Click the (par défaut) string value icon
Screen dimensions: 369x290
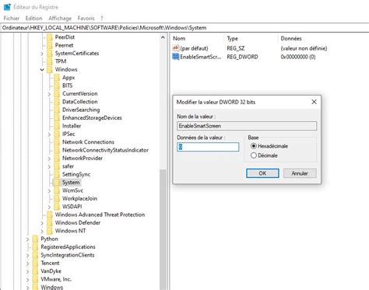(x=176, y=48)
